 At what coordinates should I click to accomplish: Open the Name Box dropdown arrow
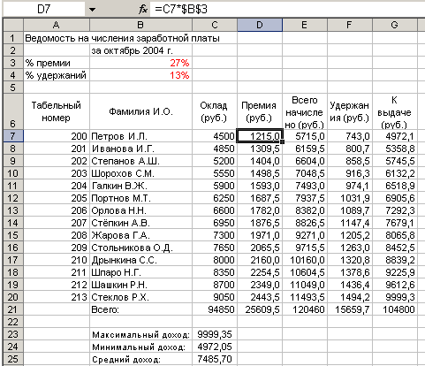92,10
